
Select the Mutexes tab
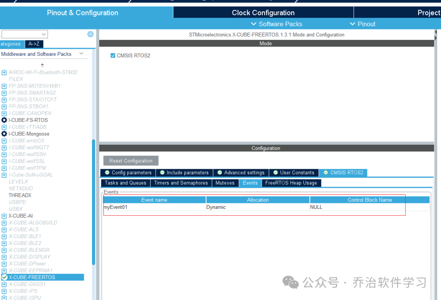[x=225, y=183]
